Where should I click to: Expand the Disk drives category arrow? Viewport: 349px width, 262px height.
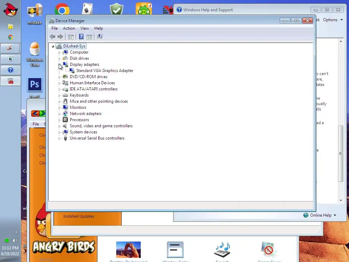point(59,59)
